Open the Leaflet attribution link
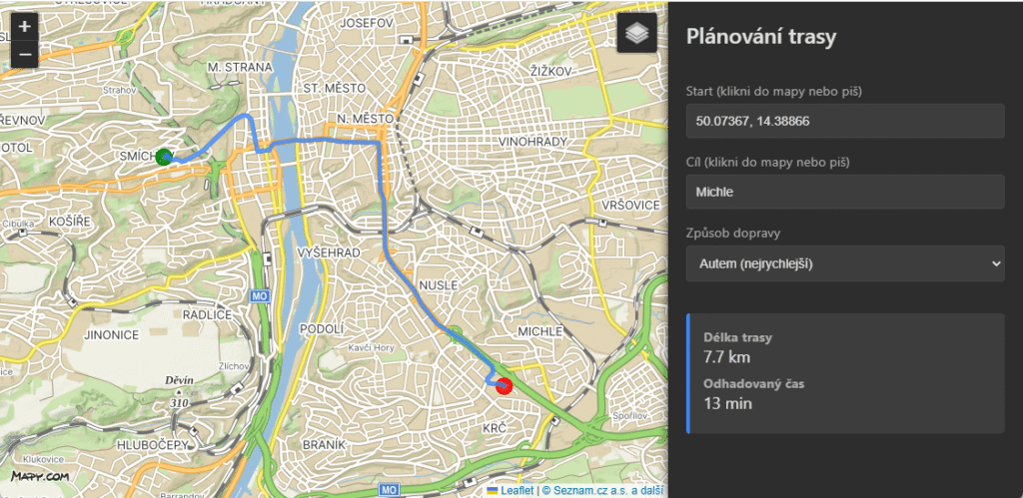 pos(516,490)
